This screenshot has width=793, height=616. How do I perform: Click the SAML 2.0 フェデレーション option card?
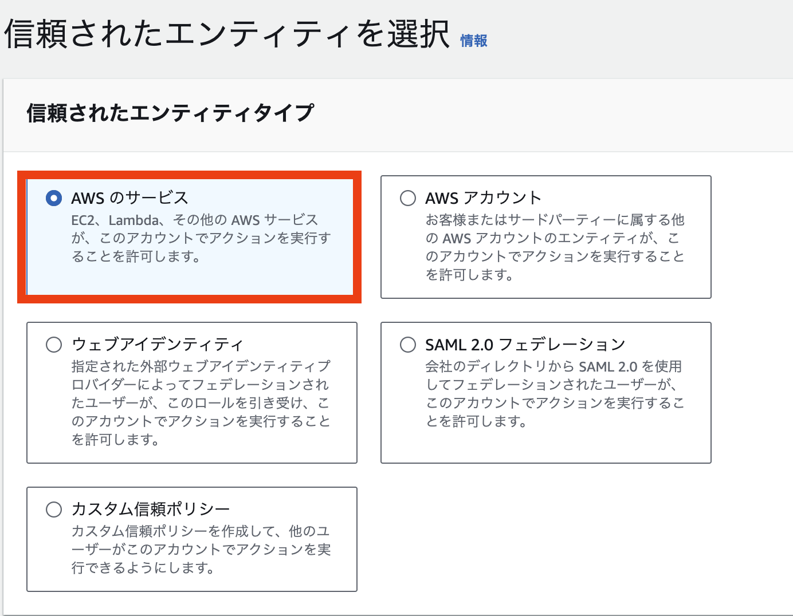[x=545, y=393]
